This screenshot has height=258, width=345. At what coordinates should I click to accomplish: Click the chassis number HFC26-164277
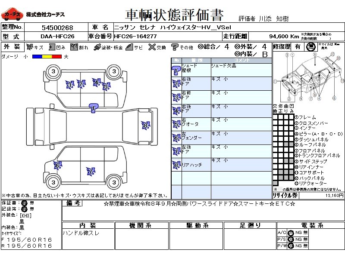(x=135, y=36)
